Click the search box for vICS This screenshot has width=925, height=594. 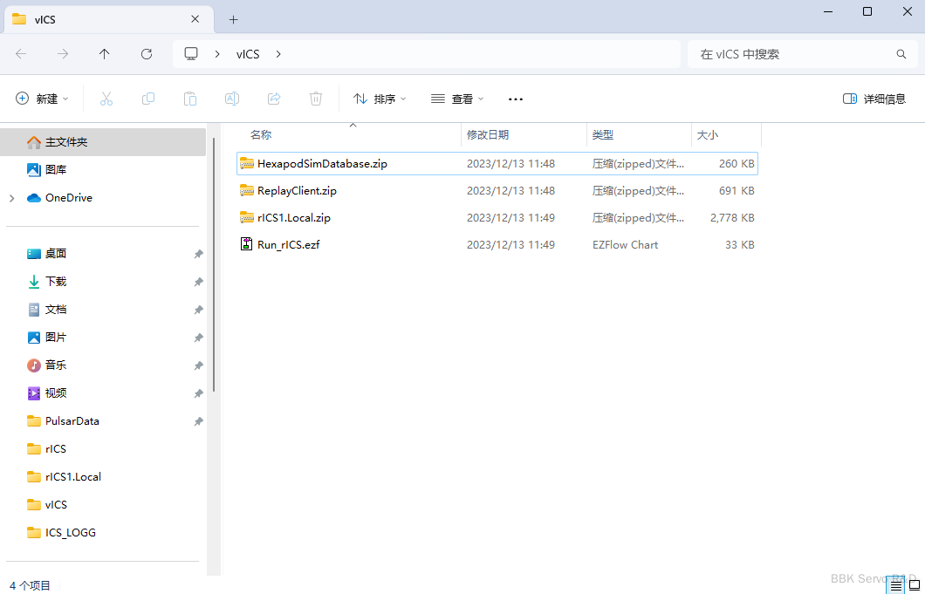794,54
